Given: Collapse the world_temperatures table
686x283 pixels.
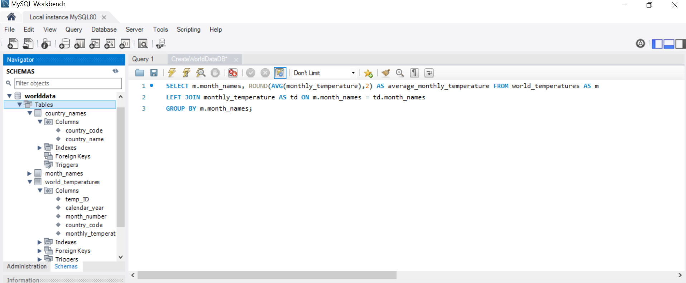Looking at the screenshot, I should (x=30, y=182).
